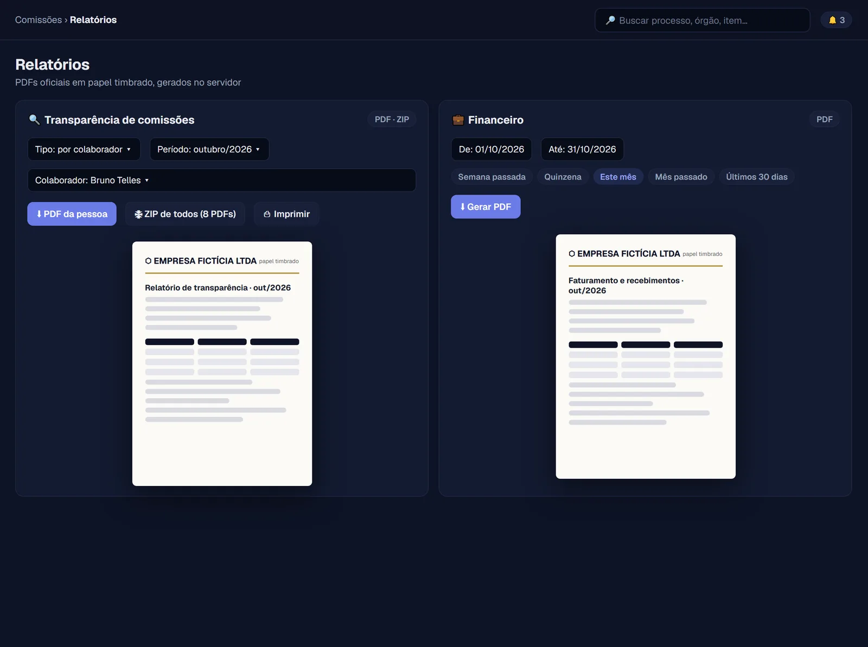Open the Relatório de transparência preview thumbnail

(x=222, y=364)
